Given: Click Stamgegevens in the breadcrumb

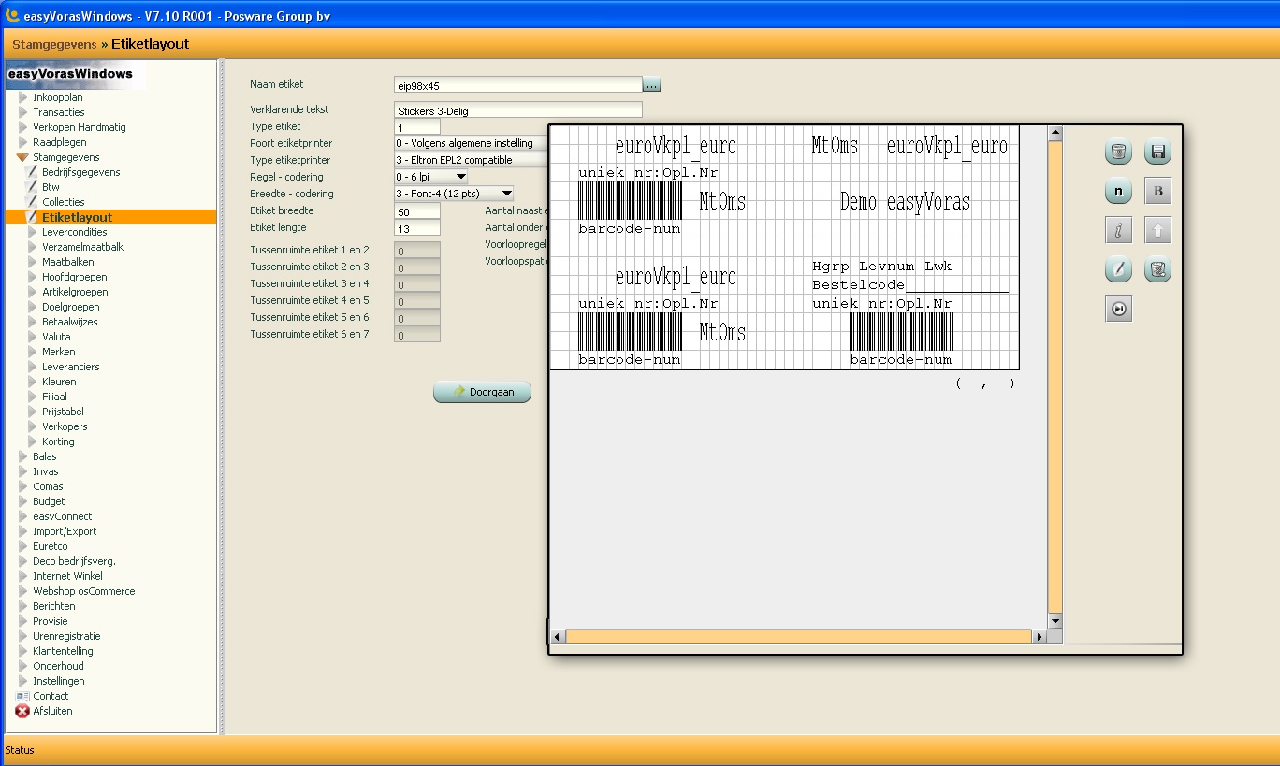Looking at the screenshot, I should pyautogui.click(x=53, y=44).
